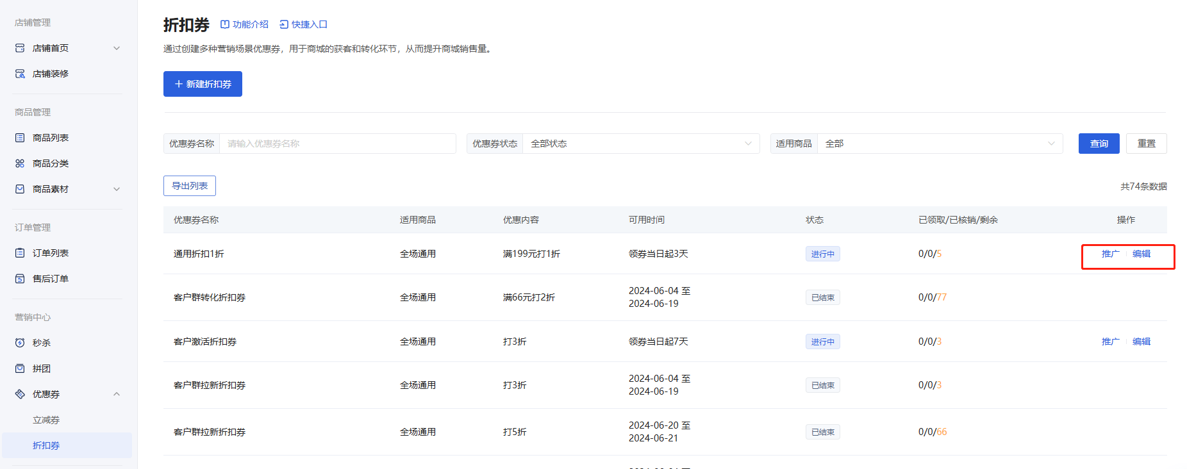Click 推广 for 客户激活折扣券
1187x469 pixels.
(1111, 341)
